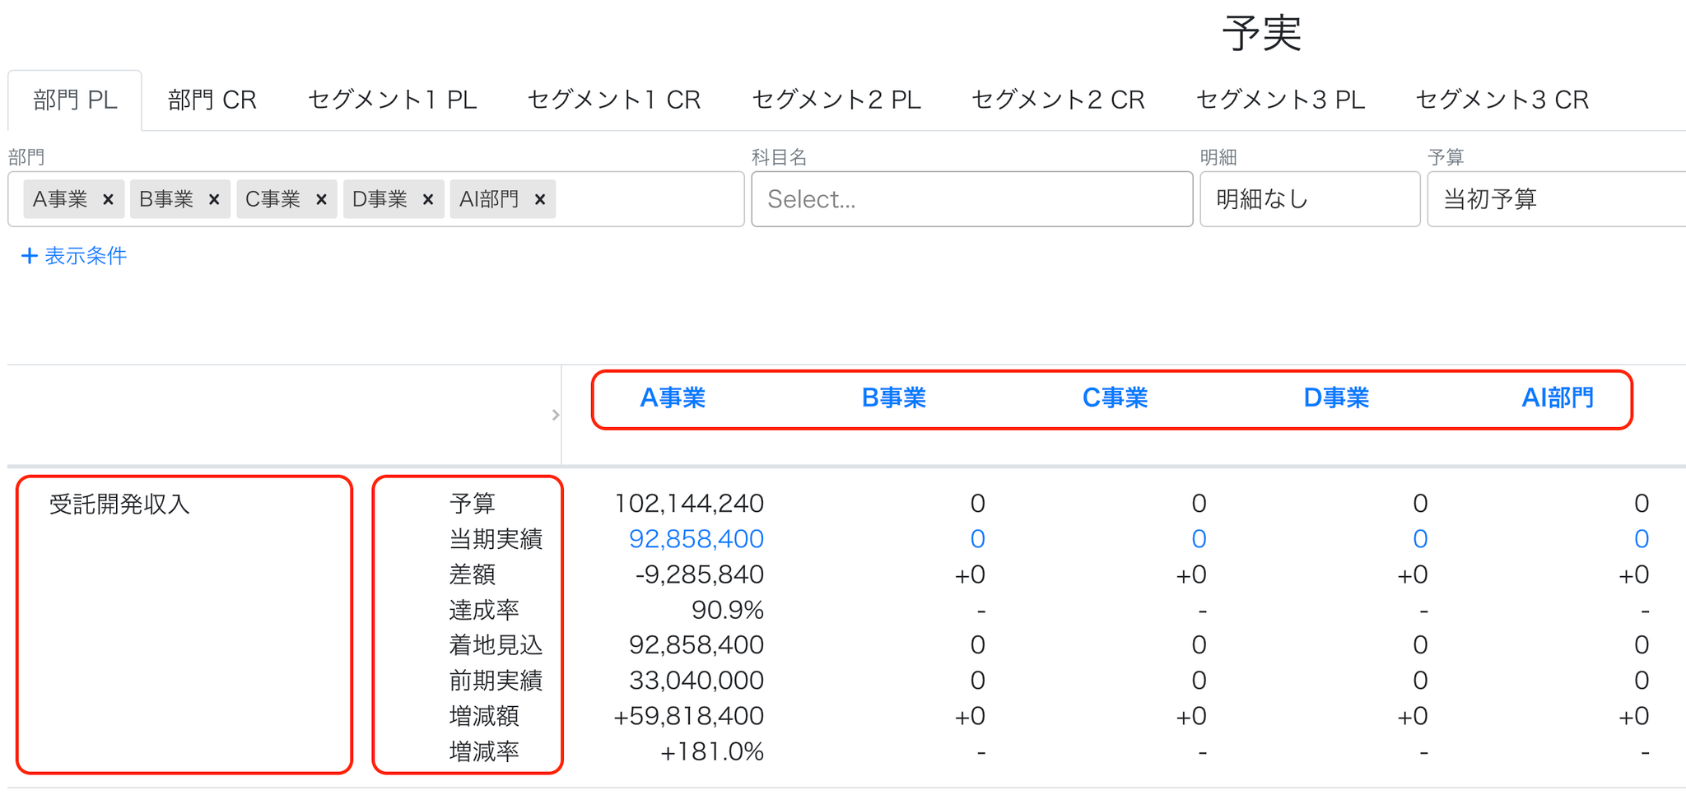This screenshot has width=1686, height=795.
Task: Select the セグメント3 PL tab
Action: coord(1281,100)
